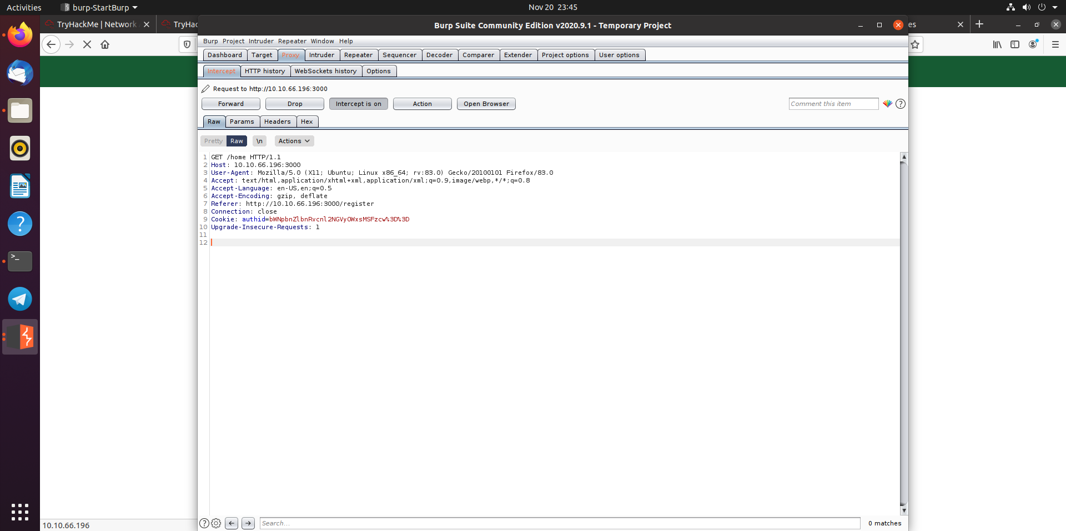The height and width of the screenshot is (531, 1066).
Task: Click the Burp Suite icon in the dock
Action: point(20,337)
